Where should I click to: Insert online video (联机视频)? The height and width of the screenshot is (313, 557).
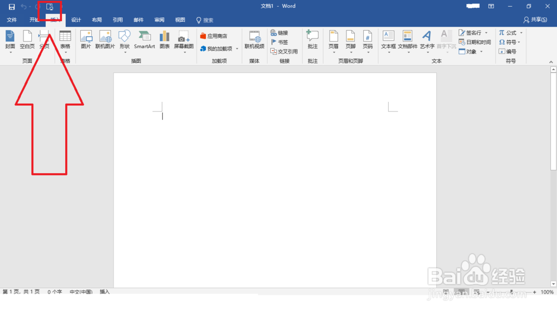pos(255,40)
